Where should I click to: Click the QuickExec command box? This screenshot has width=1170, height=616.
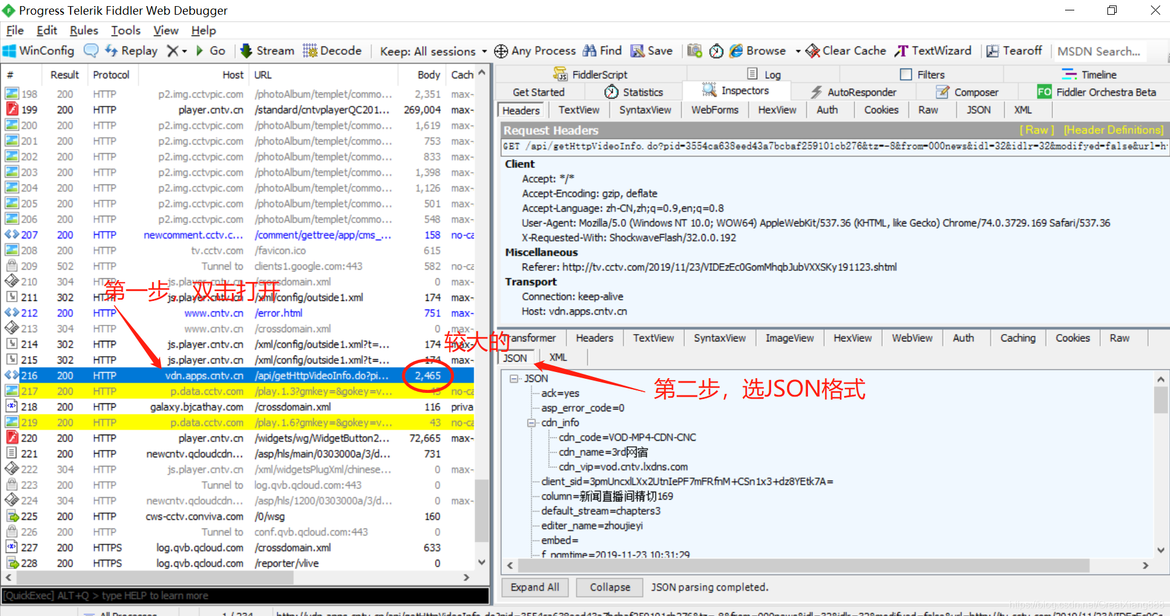click(x=245, y=596)
